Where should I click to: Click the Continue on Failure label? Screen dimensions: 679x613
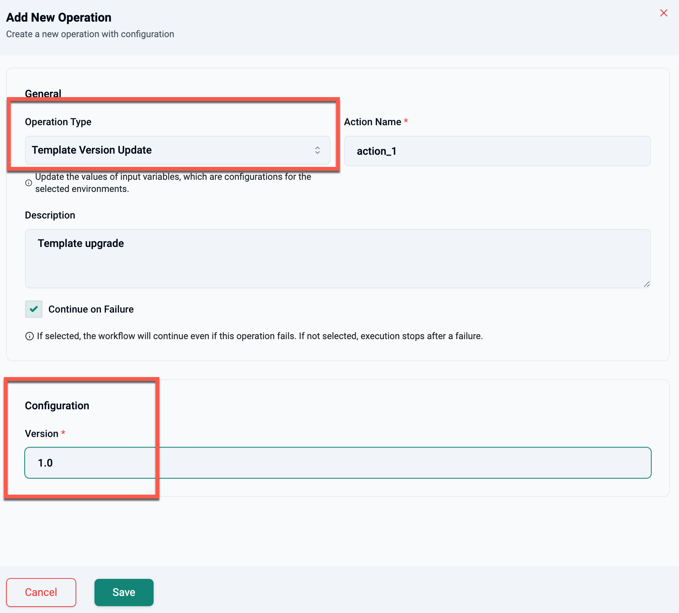coord(91,309)
